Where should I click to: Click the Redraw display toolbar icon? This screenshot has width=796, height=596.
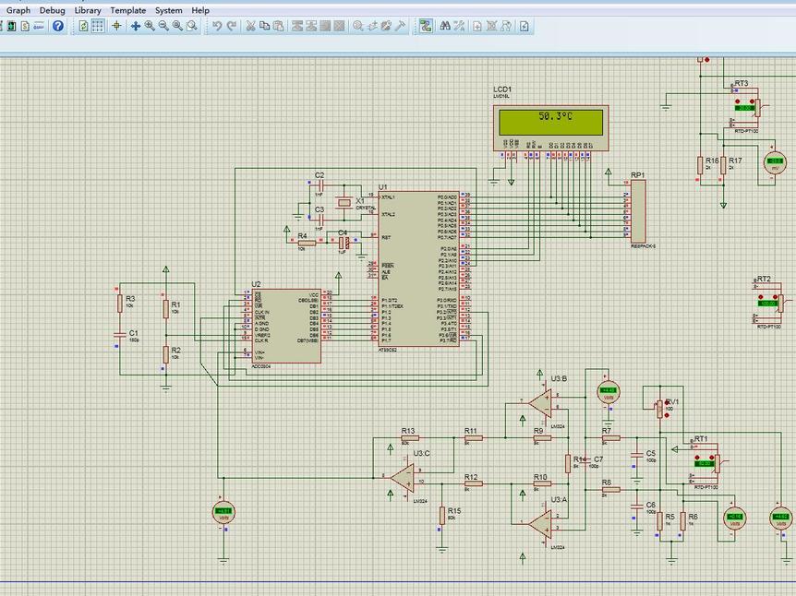click(84, 26)
